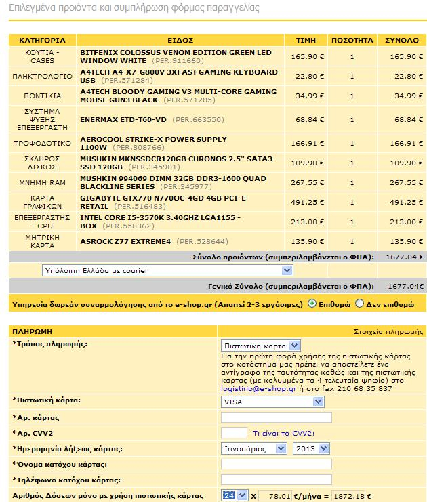This screenshot has width=427, height=502.
Task: Click the ΚΑΤΗΓΟΡΙΑ column header
Action: (x=42, y=41)
